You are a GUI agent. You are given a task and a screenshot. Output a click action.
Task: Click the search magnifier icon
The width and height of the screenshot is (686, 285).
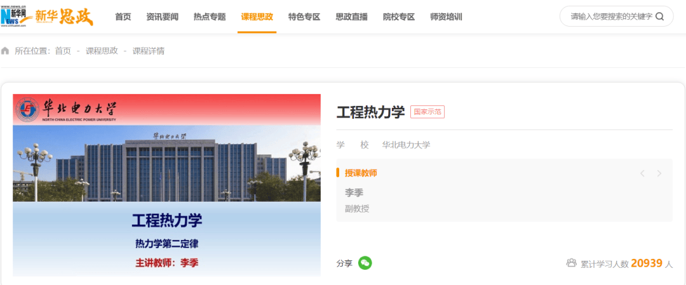[x=660, y=17]
